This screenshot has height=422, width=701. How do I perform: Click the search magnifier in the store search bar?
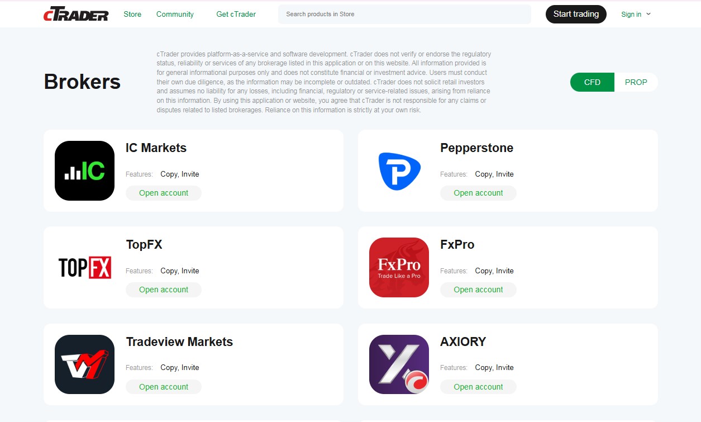click(x=286, y=14)
